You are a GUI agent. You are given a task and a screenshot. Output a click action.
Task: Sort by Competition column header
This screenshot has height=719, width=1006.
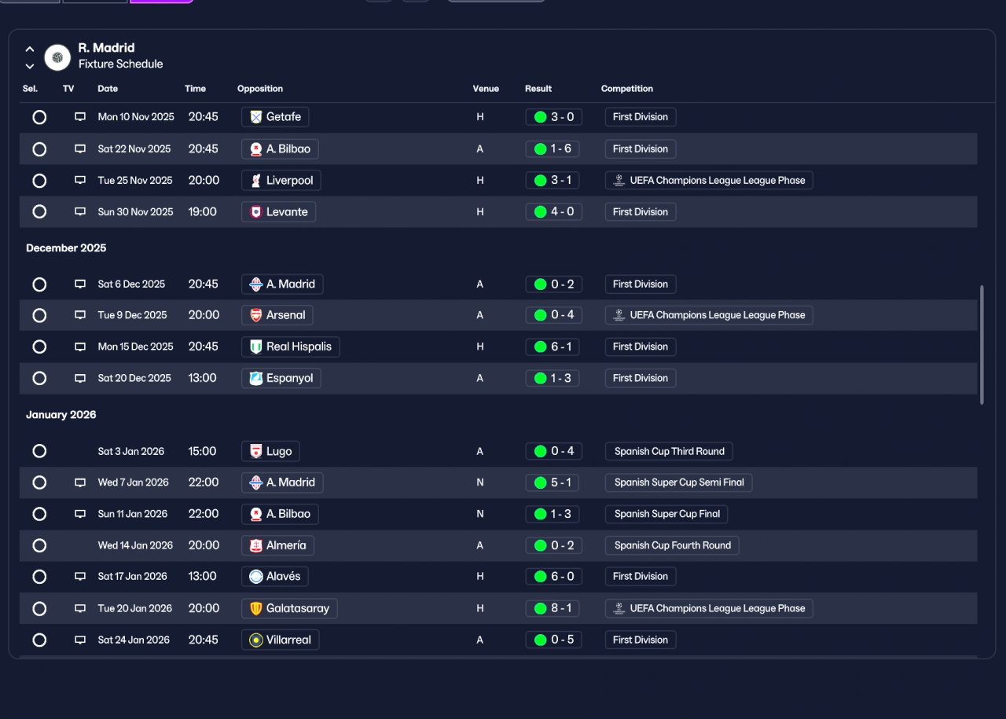[x=627, y=89]
